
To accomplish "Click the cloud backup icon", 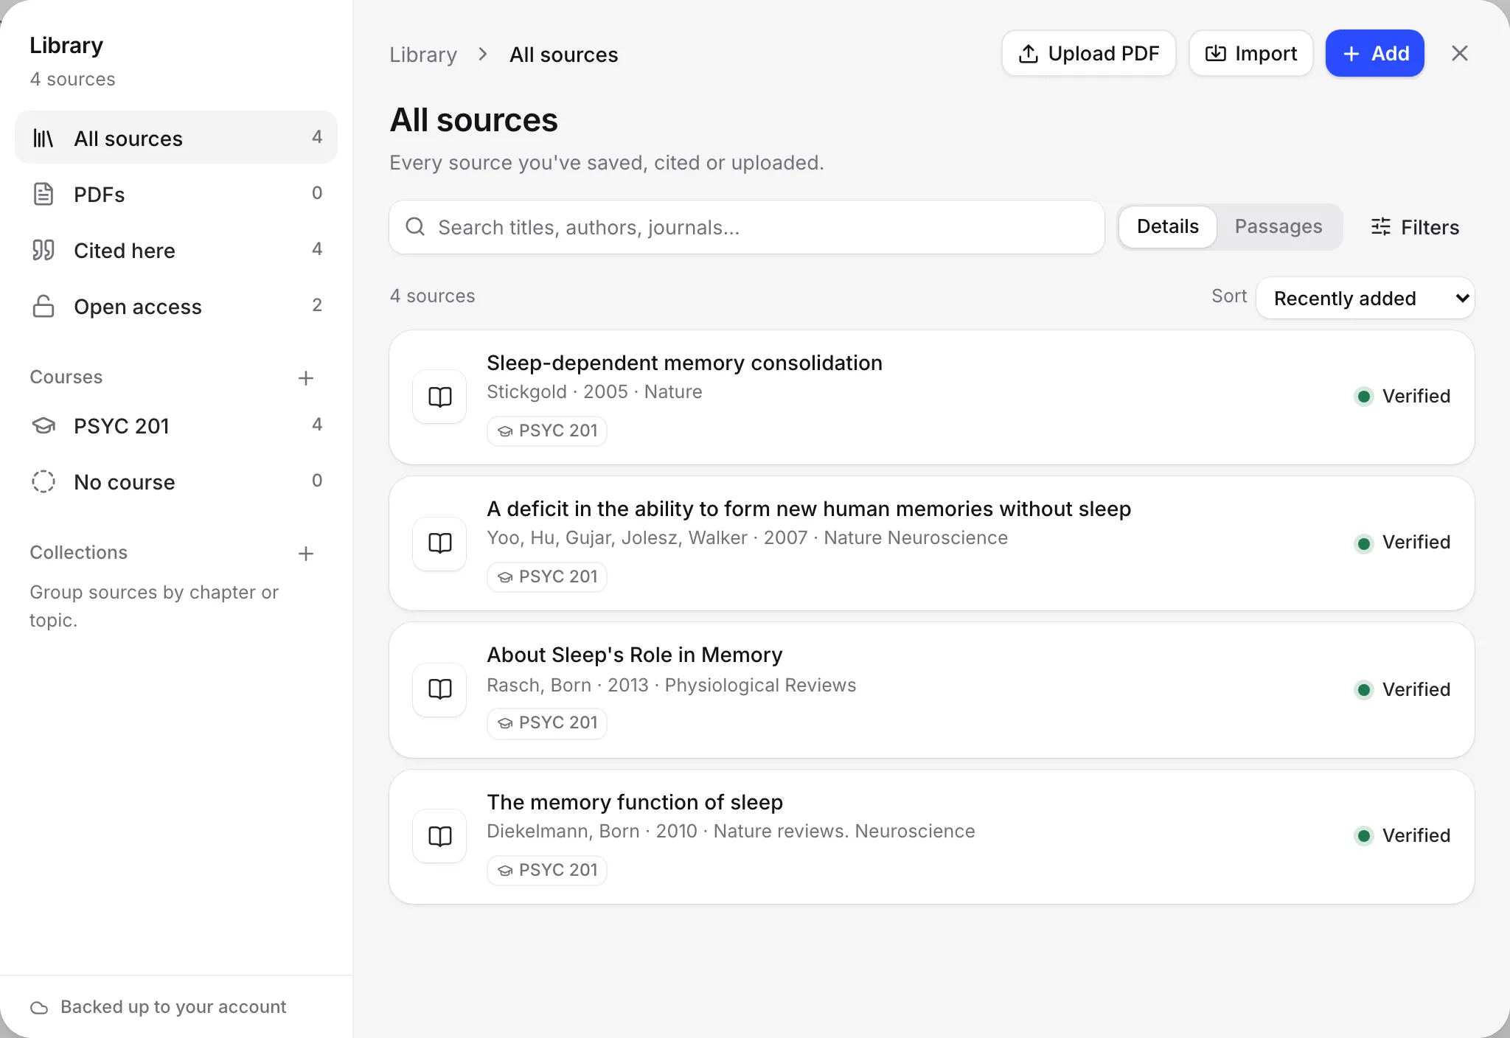I will click(39, 1007).
